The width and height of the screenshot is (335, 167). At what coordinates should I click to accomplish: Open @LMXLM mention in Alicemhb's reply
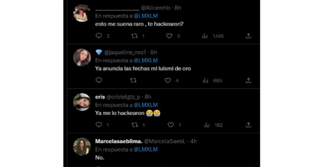pyautogui.click(x=146, y=16)
